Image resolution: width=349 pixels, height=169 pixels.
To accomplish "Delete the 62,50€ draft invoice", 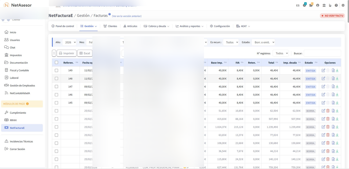I will tap(328, 111).
